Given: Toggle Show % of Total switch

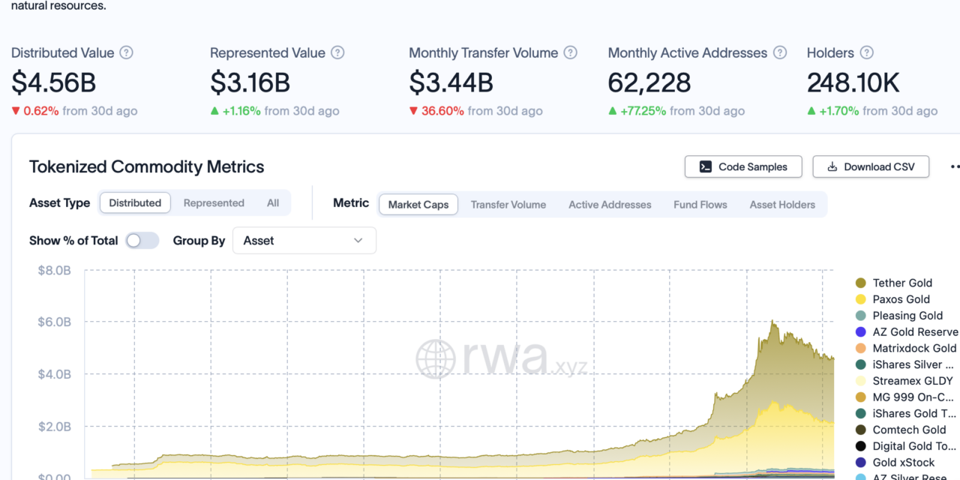Looking at the screenshot, I should tap(142, 241).
